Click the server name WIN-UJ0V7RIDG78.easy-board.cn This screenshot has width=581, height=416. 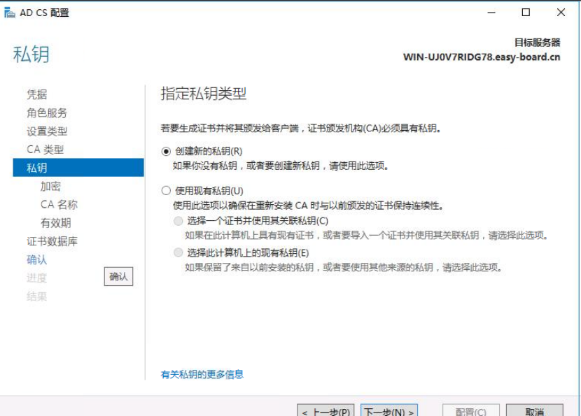[x=482, y=57]
